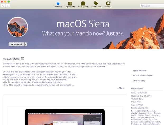164x125 pixels.
Task: Visit the macOS Sierra Support link
Action: click(x=143, y=76)
